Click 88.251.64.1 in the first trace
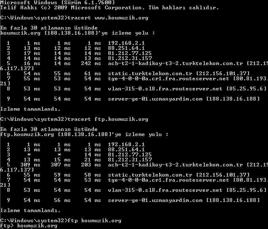The image size is (268, 229). (126, 48)
